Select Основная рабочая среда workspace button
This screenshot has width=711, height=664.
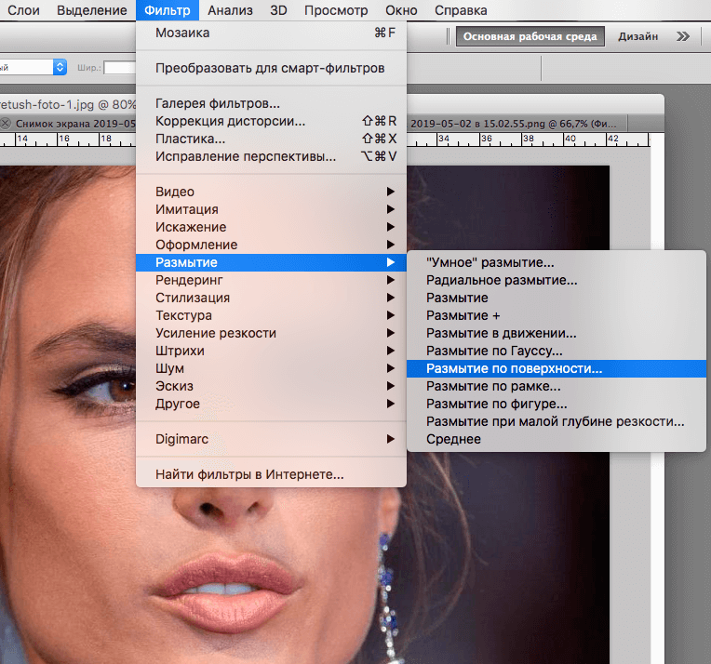tap(530, 36)
